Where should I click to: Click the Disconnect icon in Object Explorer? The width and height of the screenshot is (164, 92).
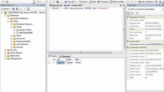click(x=17, y=9)
